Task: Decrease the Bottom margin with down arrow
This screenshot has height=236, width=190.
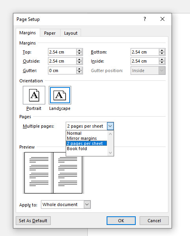Action: pyautogui.click(x=162, y=54)
